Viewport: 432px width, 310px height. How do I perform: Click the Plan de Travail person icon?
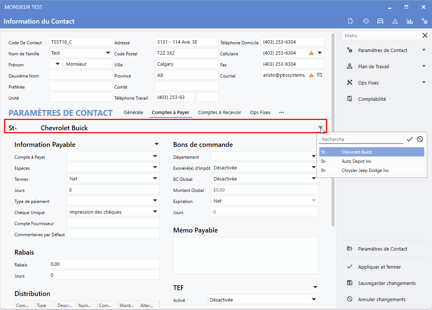(350, 66)
